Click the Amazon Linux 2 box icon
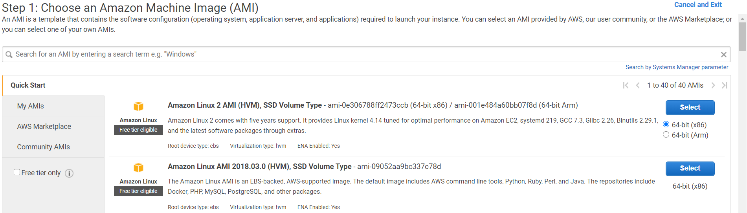 point(138,106)
